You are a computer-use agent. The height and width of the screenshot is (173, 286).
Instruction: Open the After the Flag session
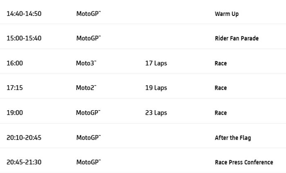[x=232, y=138]
